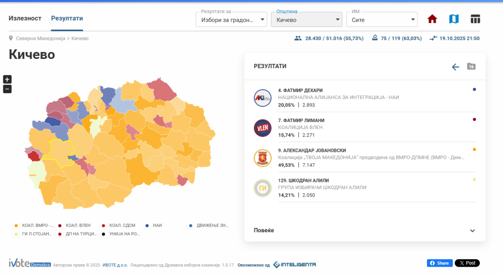Click the Facebook Share button
503x275 pixels.
tap(440, 263)
